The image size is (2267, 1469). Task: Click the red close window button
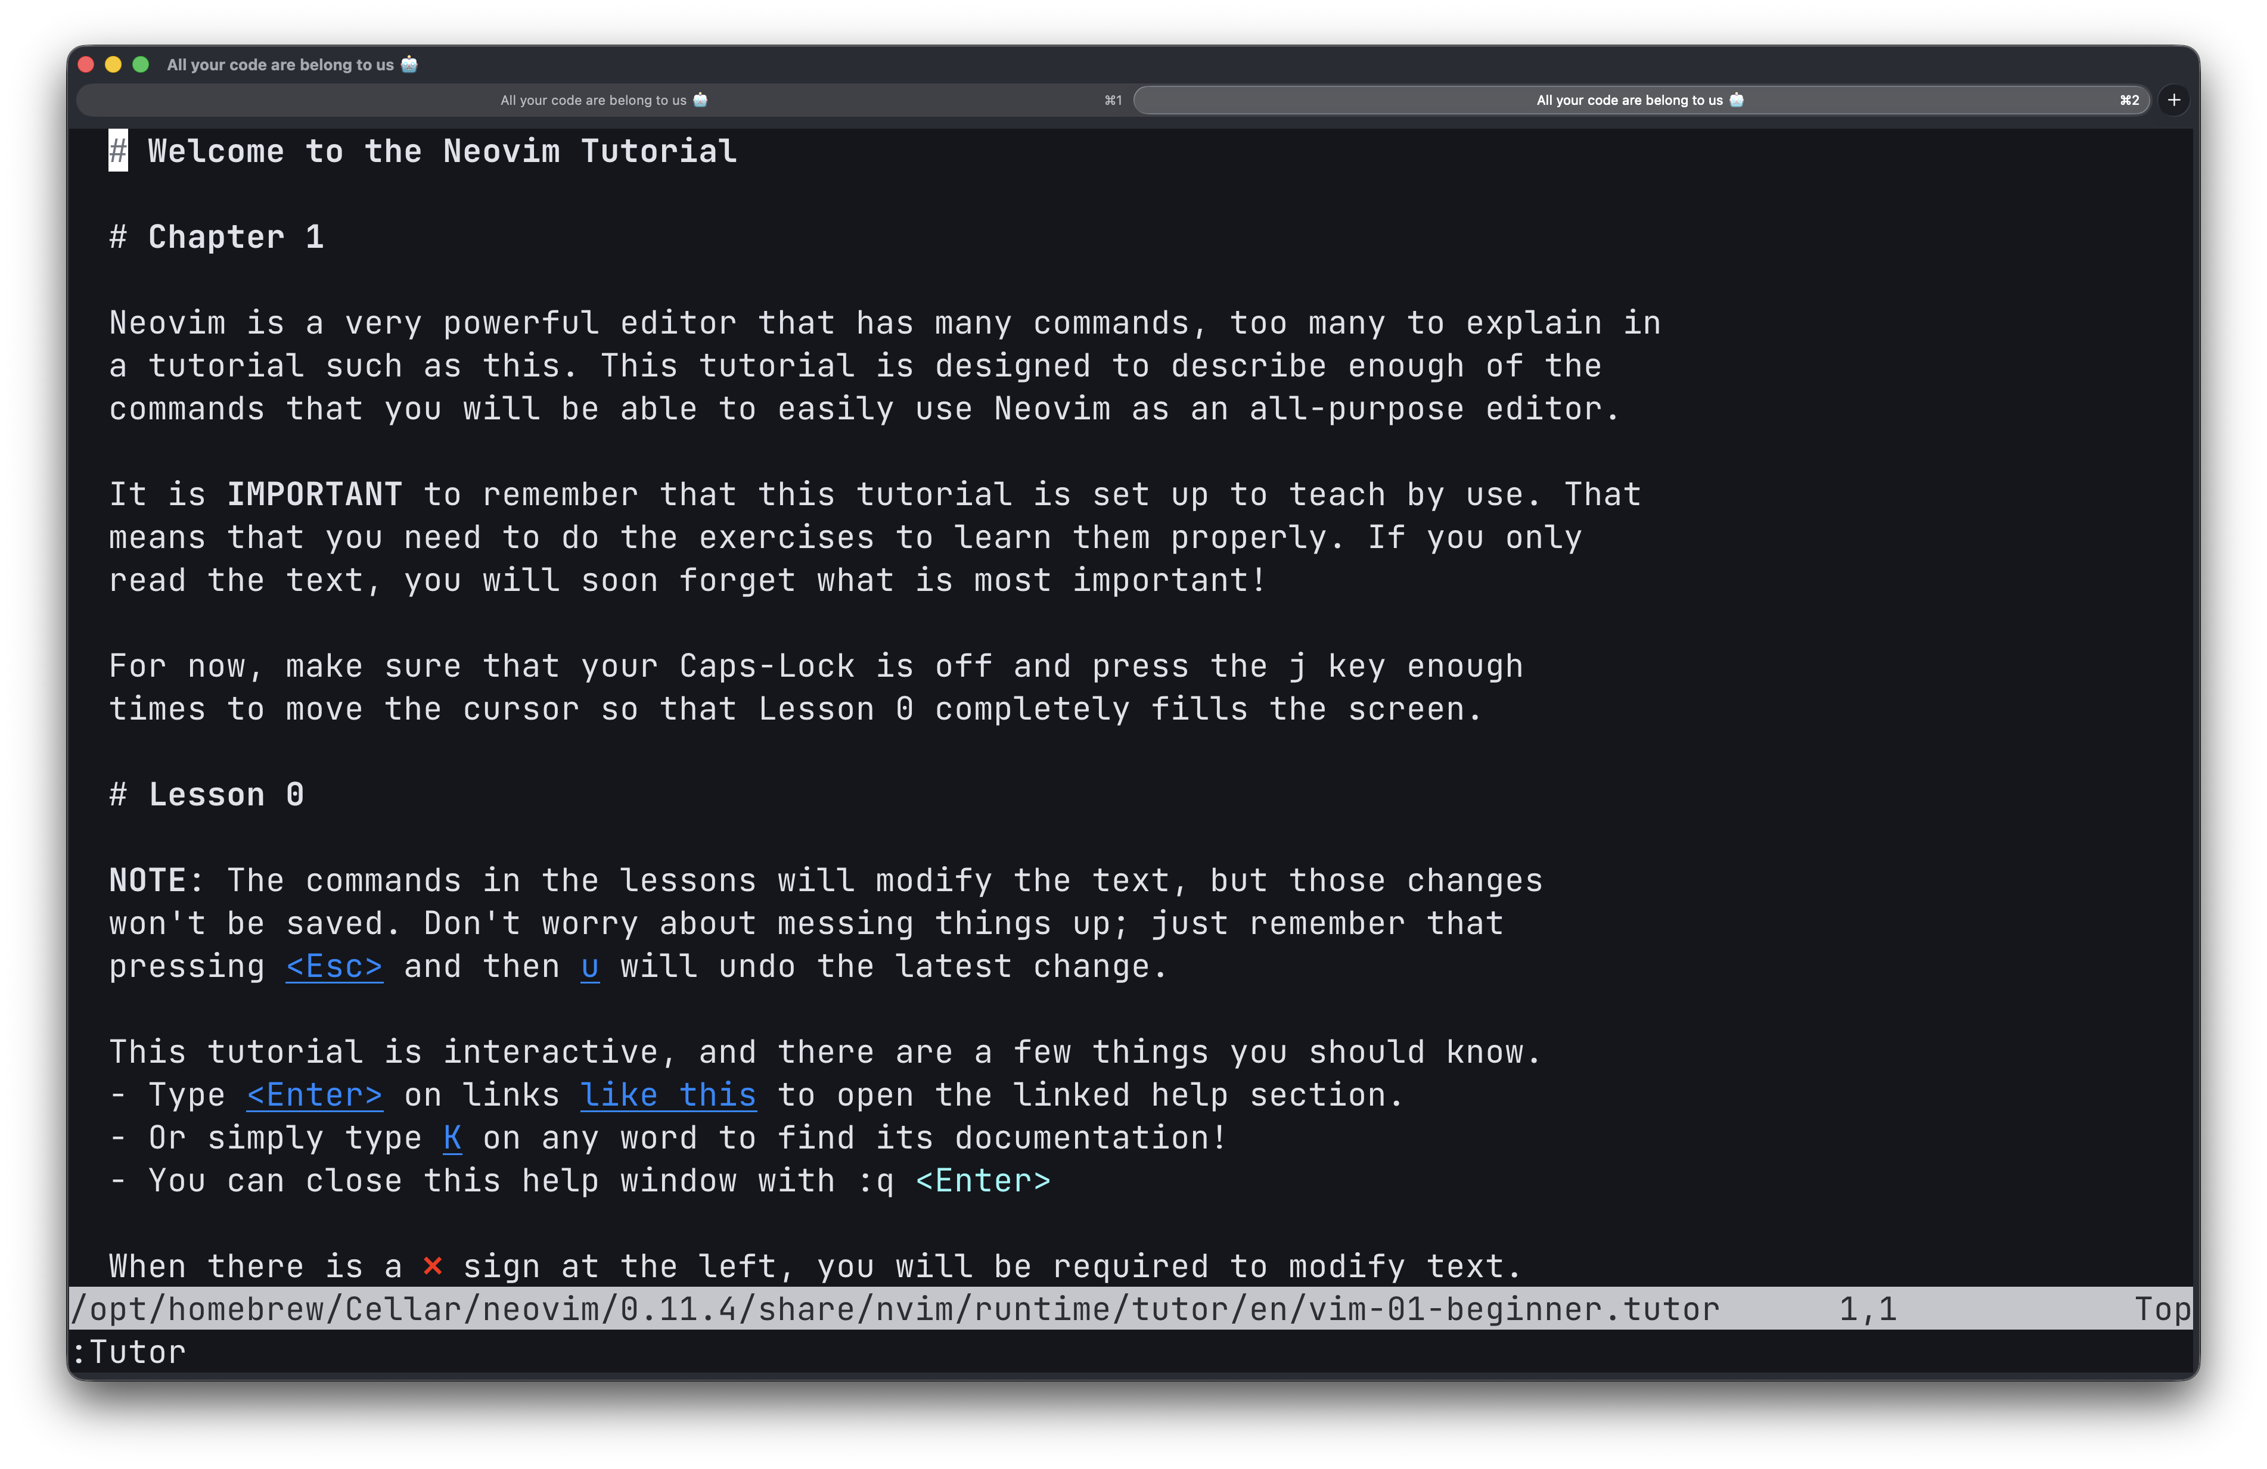(86, 65)
